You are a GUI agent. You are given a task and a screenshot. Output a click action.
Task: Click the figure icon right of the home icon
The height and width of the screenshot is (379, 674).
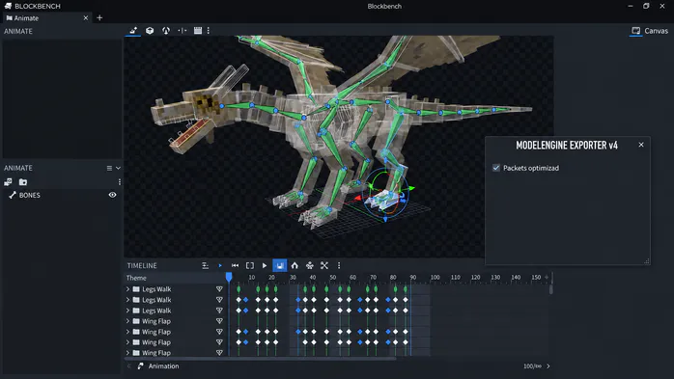(x=310, y=266)
